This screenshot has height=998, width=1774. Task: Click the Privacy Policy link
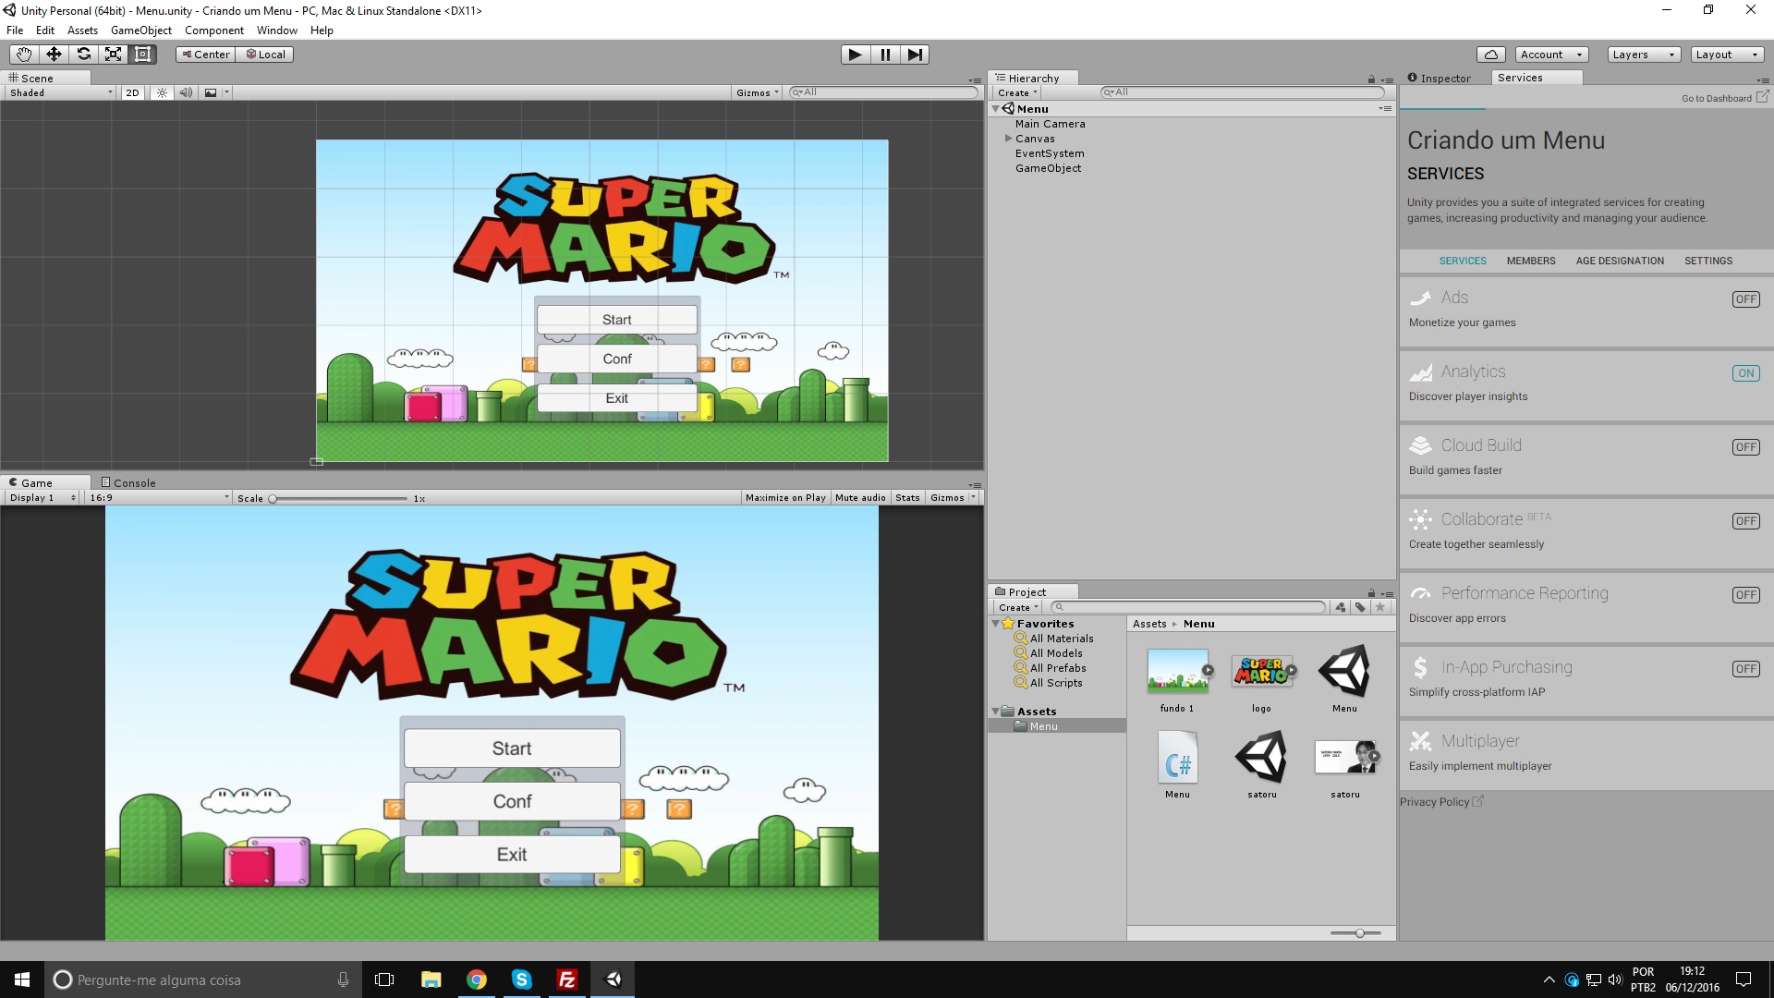point(1434,802)
